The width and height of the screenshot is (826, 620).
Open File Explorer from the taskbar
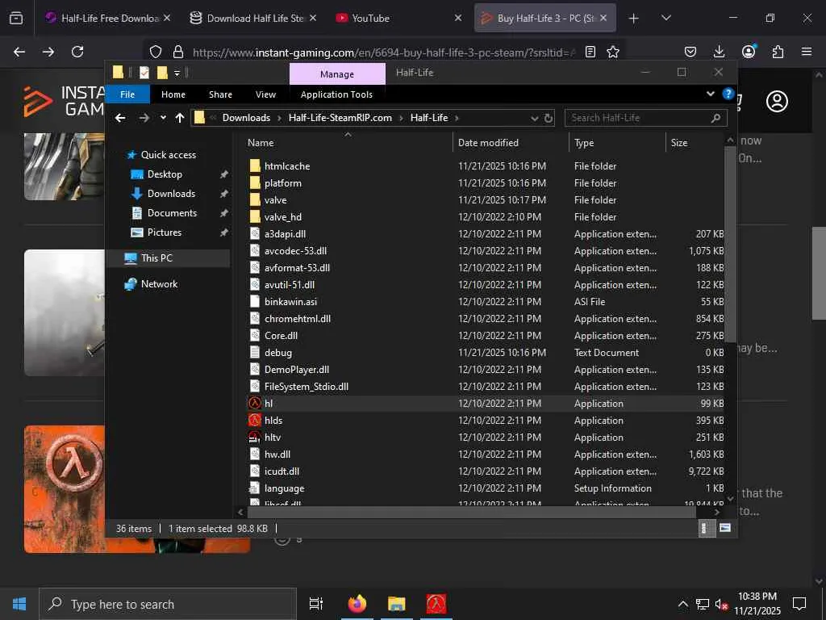click(x=397, y=604)
